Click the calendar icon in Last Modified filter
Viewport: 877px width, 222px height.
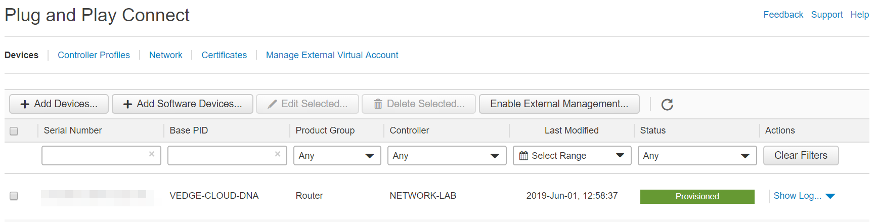(x=523, y=156)
